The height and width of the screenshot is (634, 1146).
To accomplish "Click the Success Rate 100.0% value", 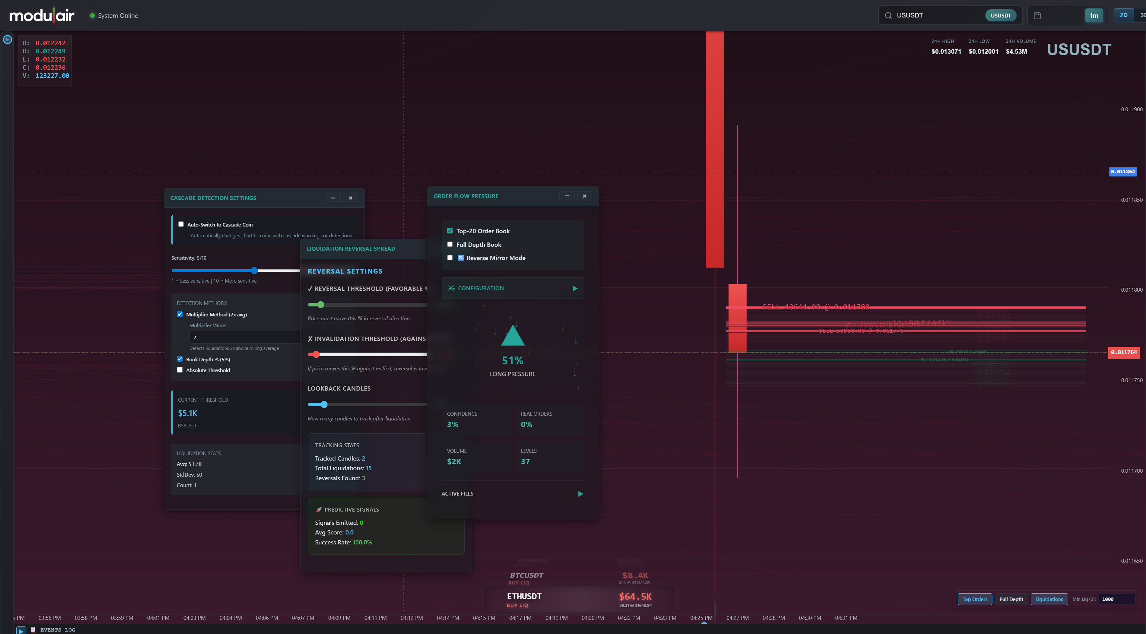I will (362, 542).
